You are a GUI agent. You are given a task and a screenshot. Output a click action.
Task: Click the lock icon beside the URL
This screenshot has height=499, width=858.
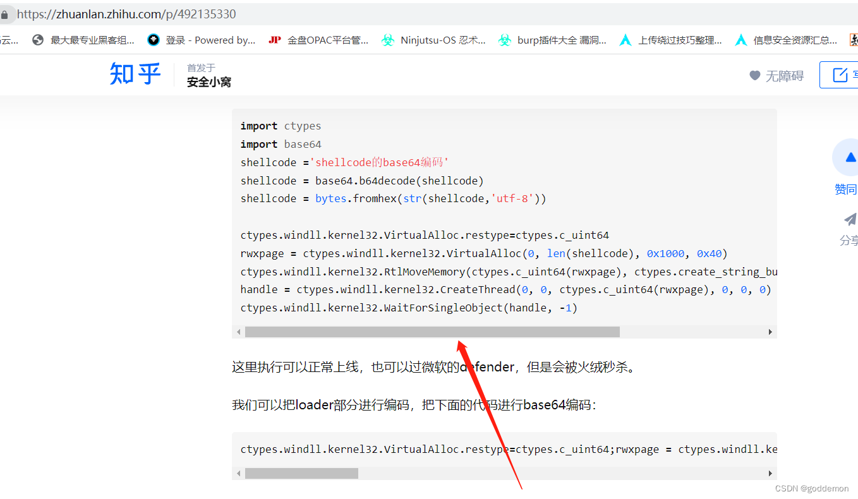4,15
